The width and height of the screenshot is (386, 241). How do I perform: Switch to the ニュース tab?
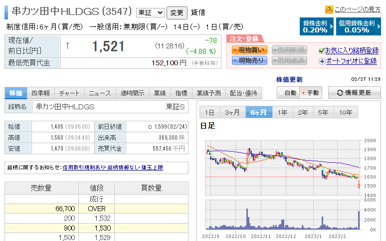(100, 93)
